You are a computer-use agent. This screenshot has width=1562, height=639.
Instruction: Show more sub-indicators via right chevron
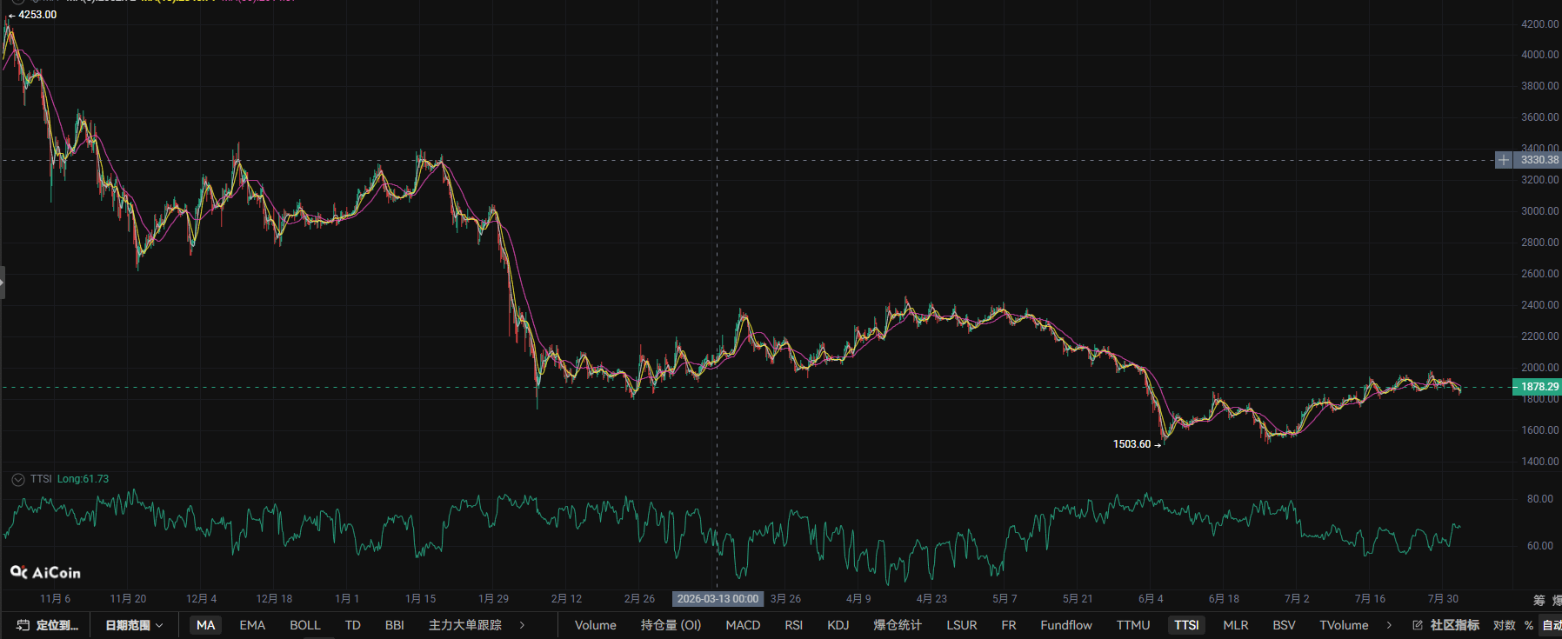(1389, 625)
